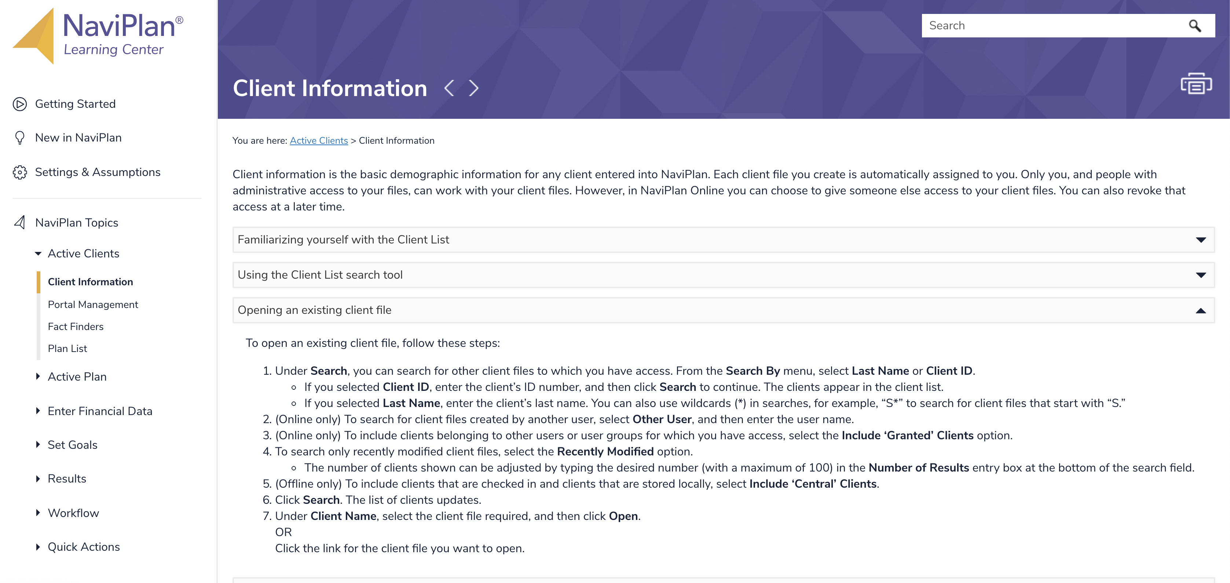Open Settings & Assumptions menu item

point(98,172)
